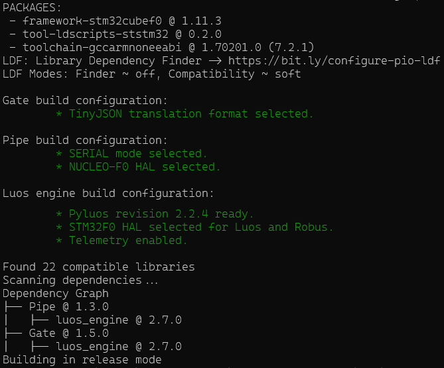This screenshot has width=444, height=368.
Task: Select the Pyluos revision 2.2.4 line
Action: pyautogui.click(x=161, y=214)
